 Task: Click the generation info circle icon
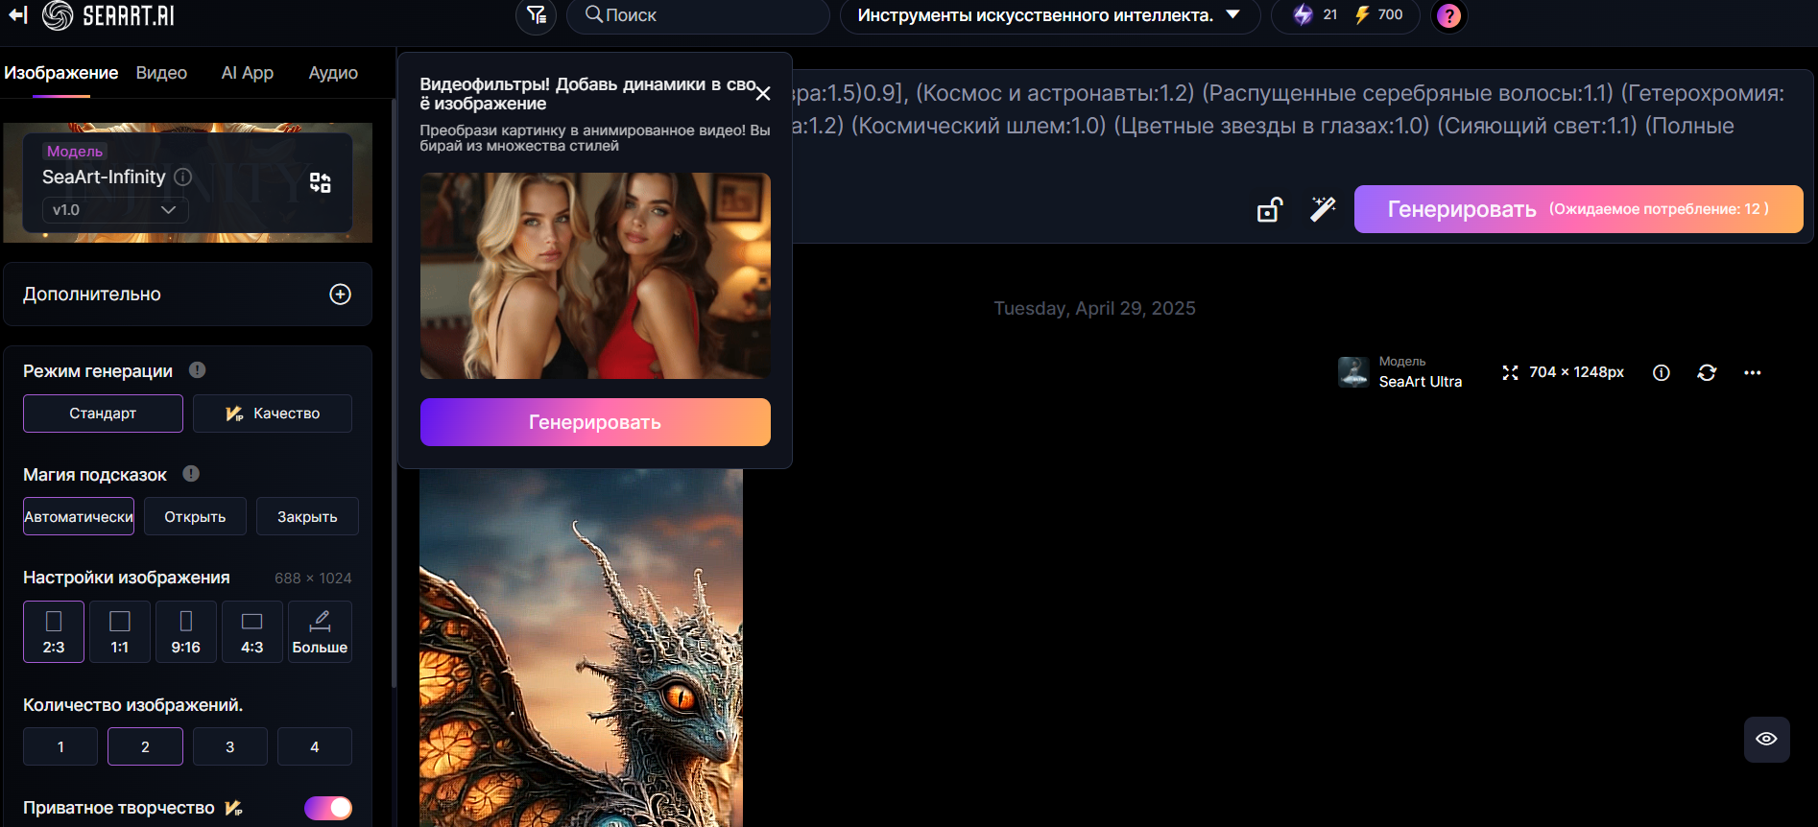point(1662,372)
